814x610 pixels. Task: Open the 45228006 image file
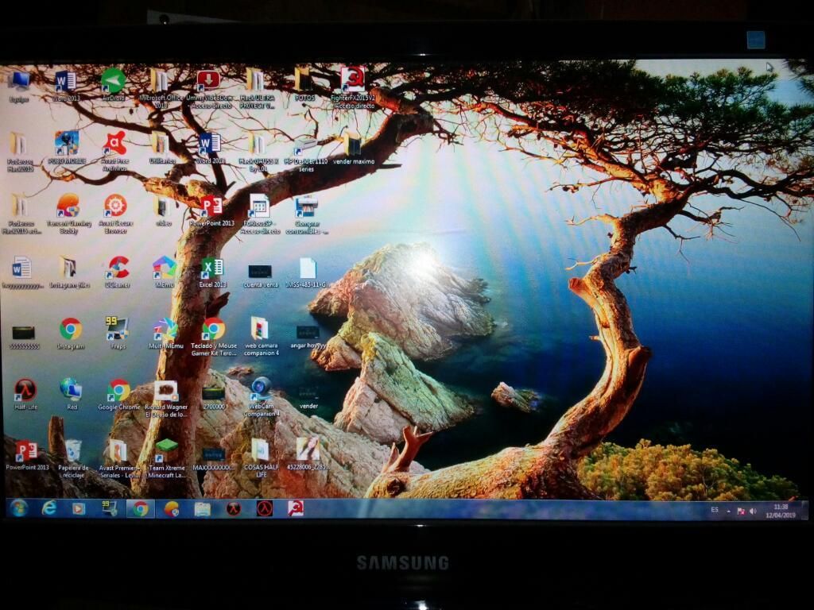point(308,454)
